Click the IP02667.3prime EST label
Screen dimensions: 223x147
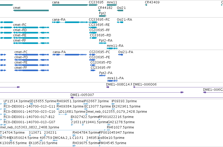[96, 101]
